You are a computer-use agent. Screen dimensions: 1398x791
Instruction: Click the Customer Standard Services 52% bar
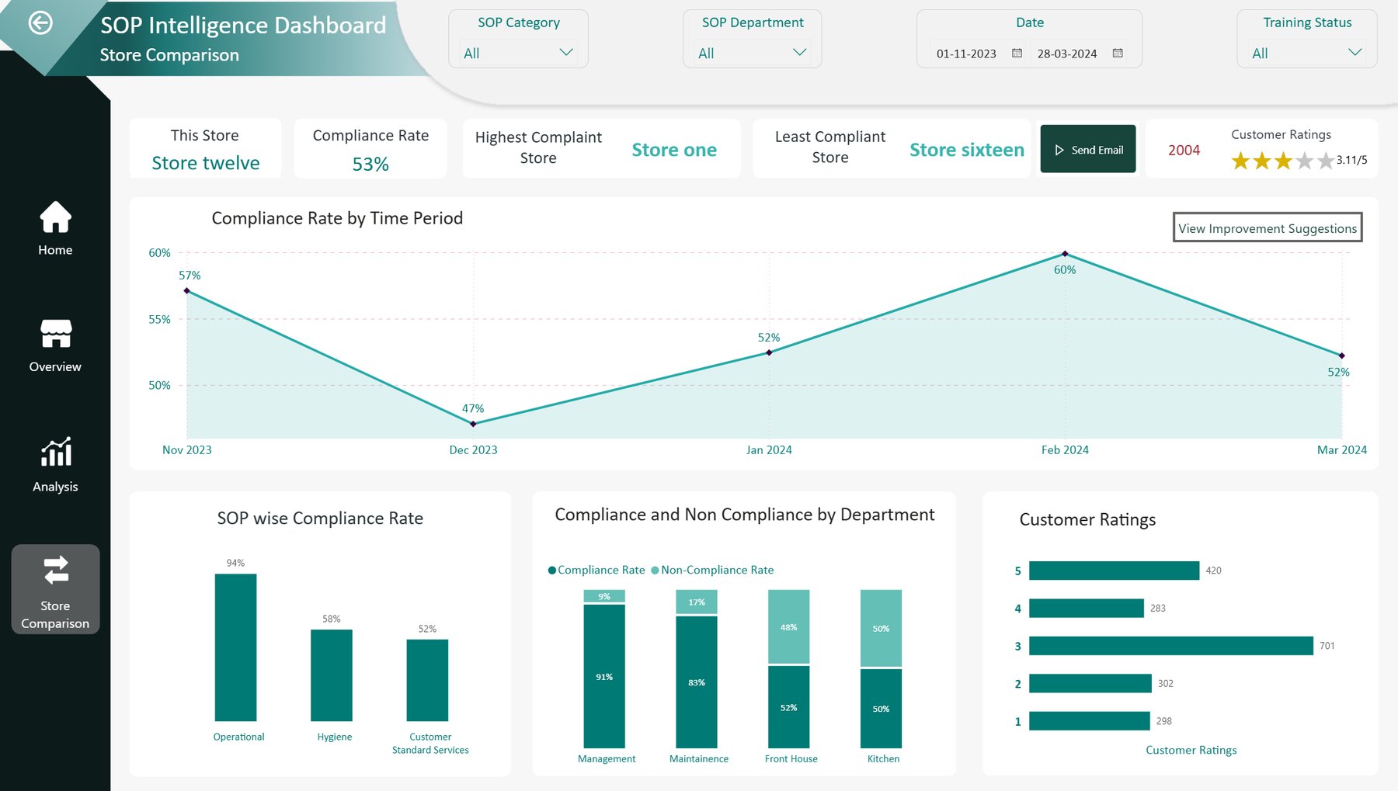[x=427, y=680]
